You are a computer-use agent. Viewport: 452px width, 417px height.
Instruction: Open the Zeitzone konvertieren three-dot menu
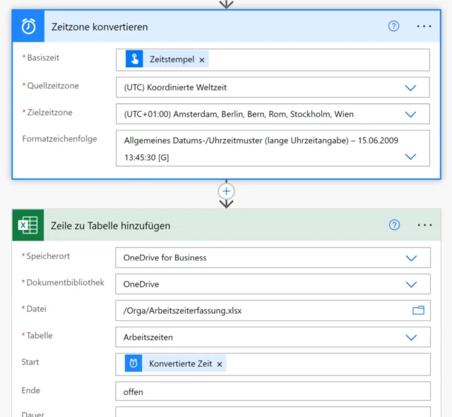click(x=424, y=26)
